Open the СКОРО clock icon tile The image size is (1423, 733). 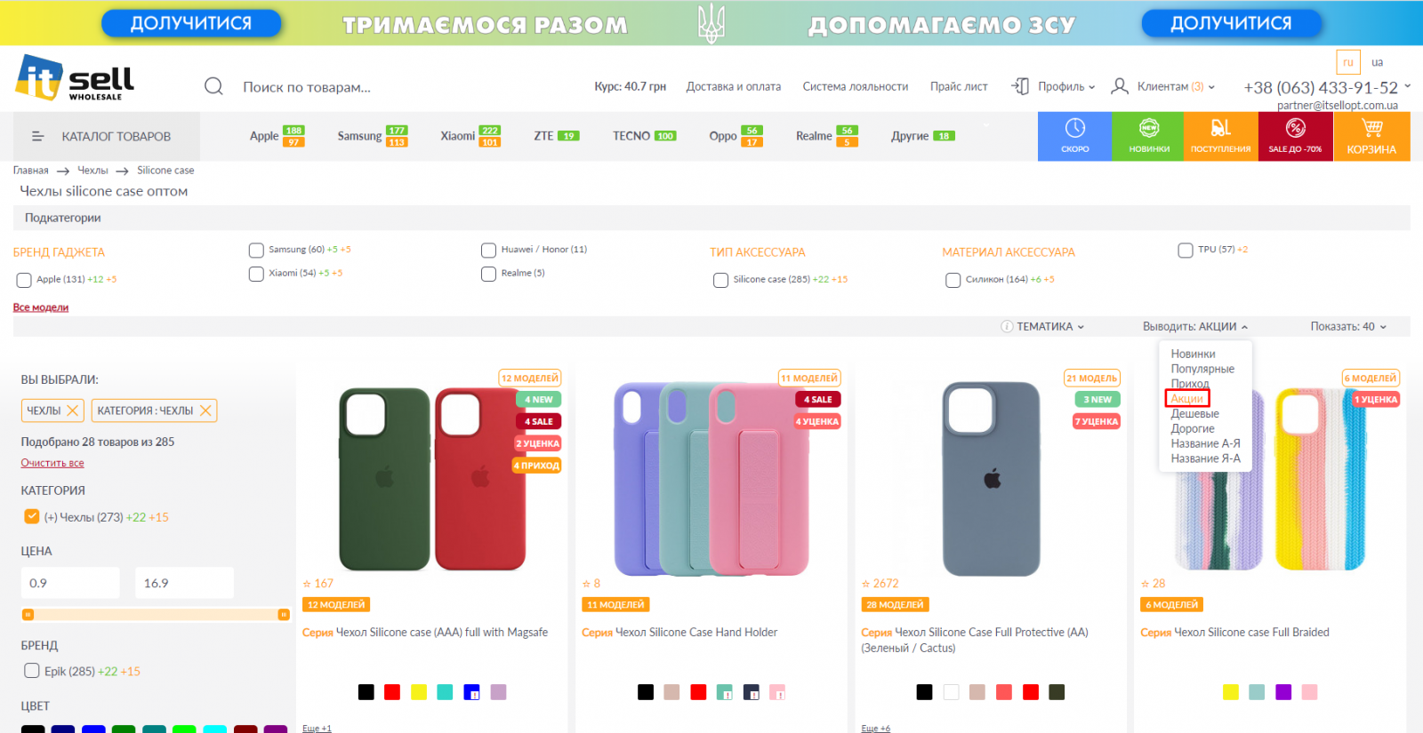point(1074,136)
